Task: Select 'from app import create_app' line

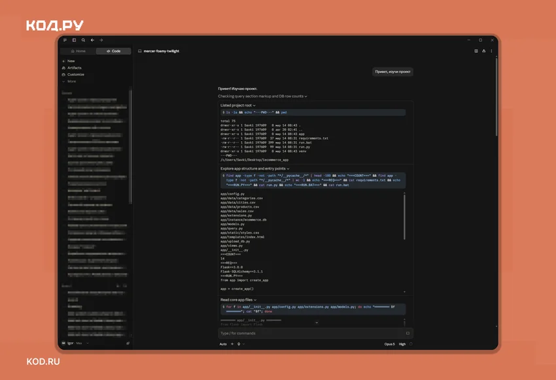Action: (x=245, y=280)
